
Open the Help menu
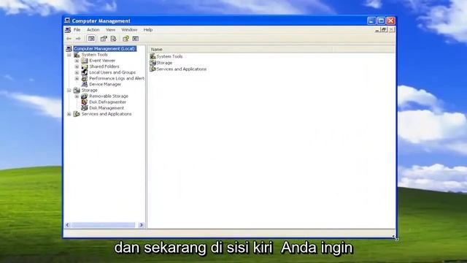(148, 30)
